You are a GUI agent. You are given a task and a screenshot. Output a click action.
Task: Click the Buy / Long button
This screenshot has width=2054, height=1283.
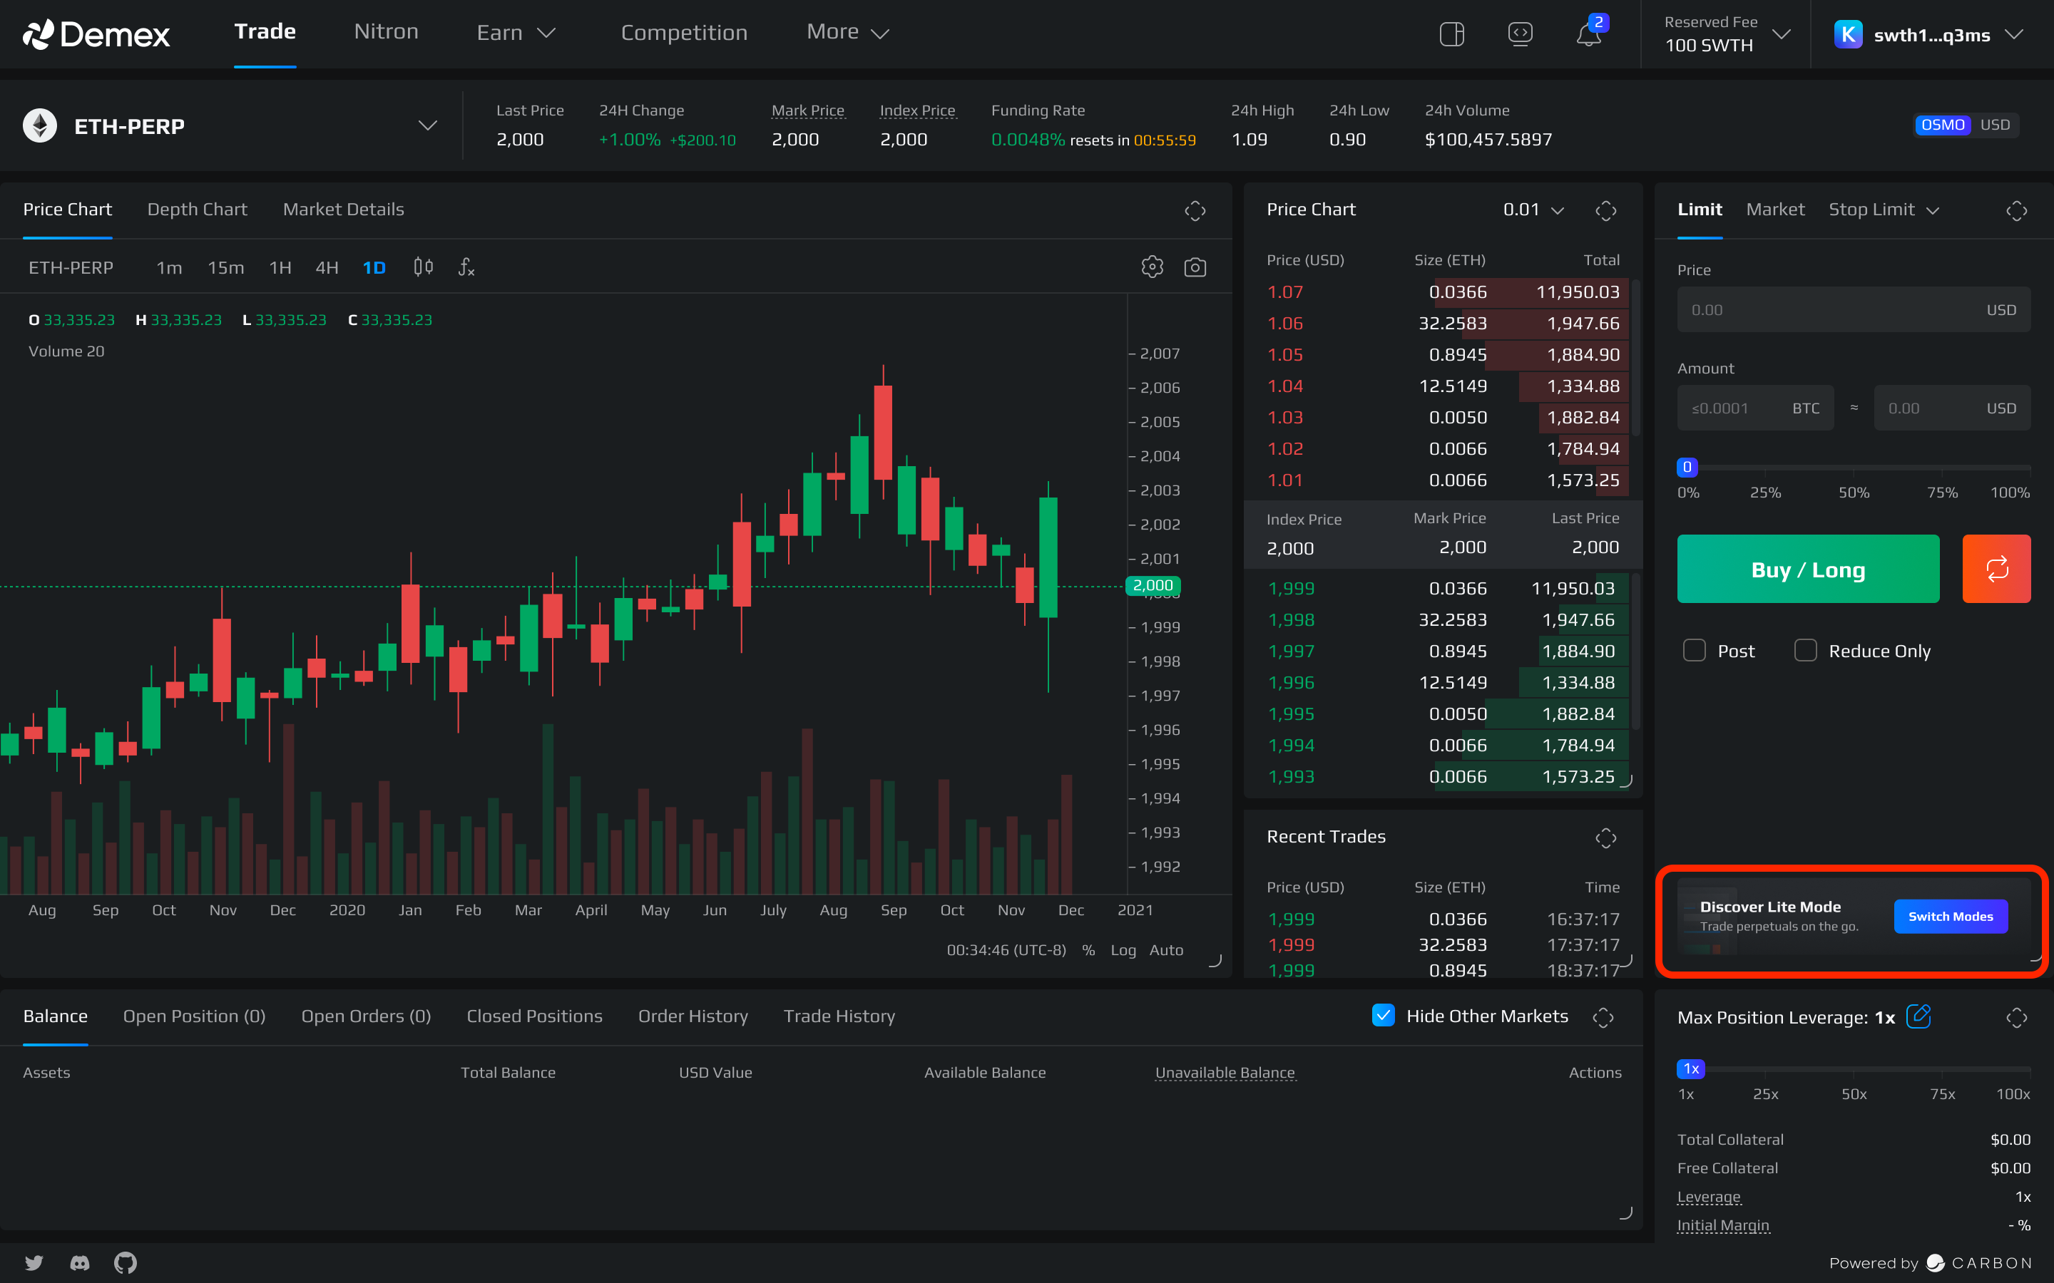pos(1808,569)
